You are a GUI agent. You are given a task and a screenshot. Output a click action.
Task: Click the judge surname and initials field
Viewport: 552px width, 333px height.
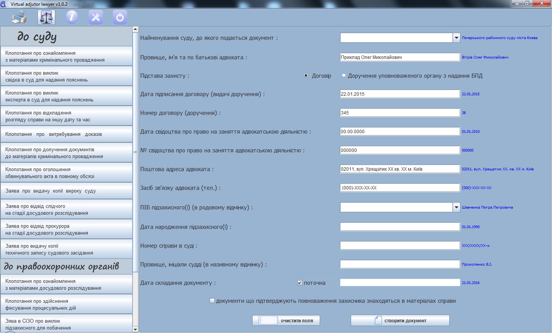(400, 264)
